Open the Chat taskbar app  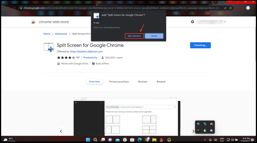pyautogui.click(x=110, y=140)
